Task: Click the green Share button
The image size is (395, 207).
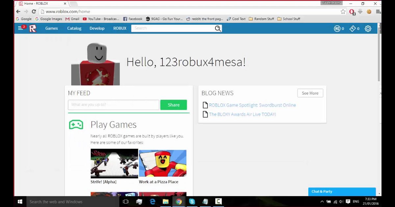Action: click(173, 105)
